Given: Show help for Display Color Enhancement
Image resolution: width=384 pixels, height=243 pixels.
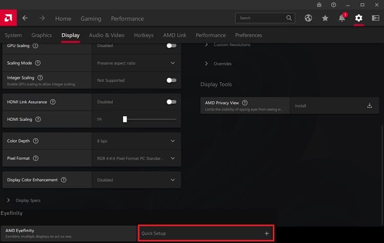Looking at the screenshot, I should pos(64,180).
